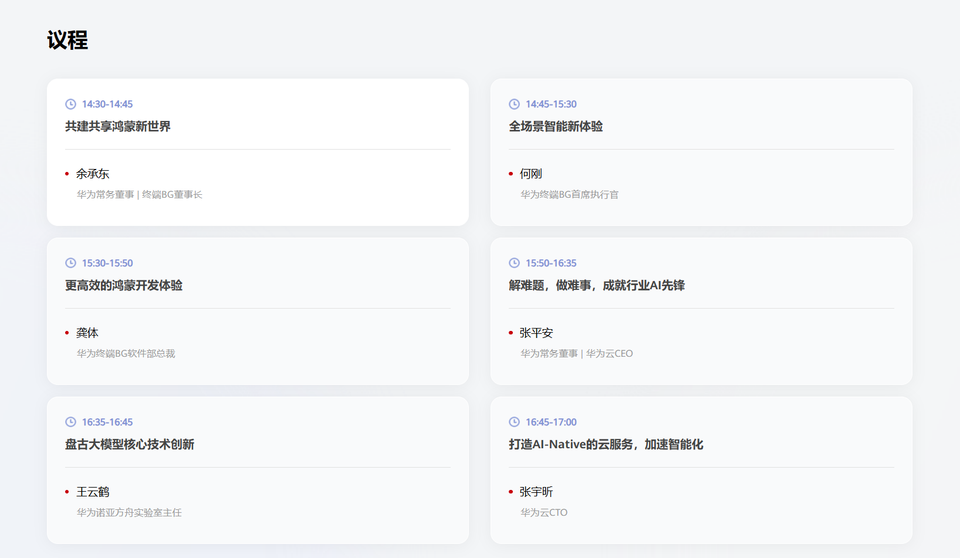
Task: Click speaker name 余承东
Action: 93,174
